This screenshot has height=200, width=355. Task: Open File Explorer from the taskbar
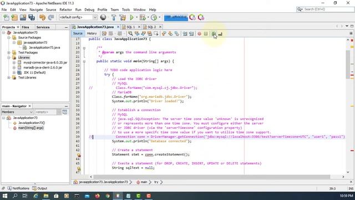tap(46, 196)
